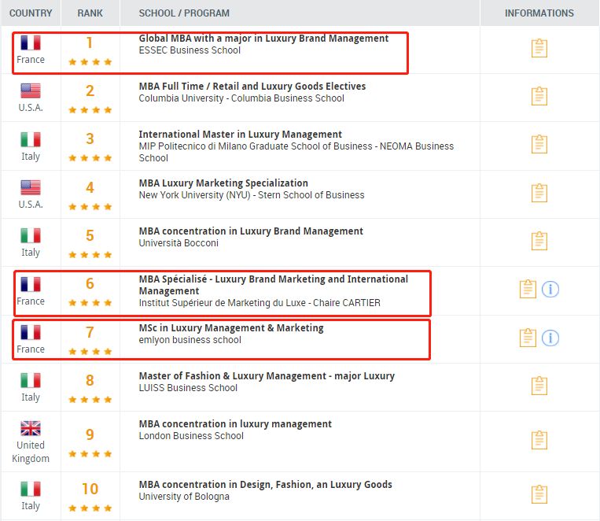Click the Italy flag in rank 8 row
600x521 pixels.
(31, 380)
